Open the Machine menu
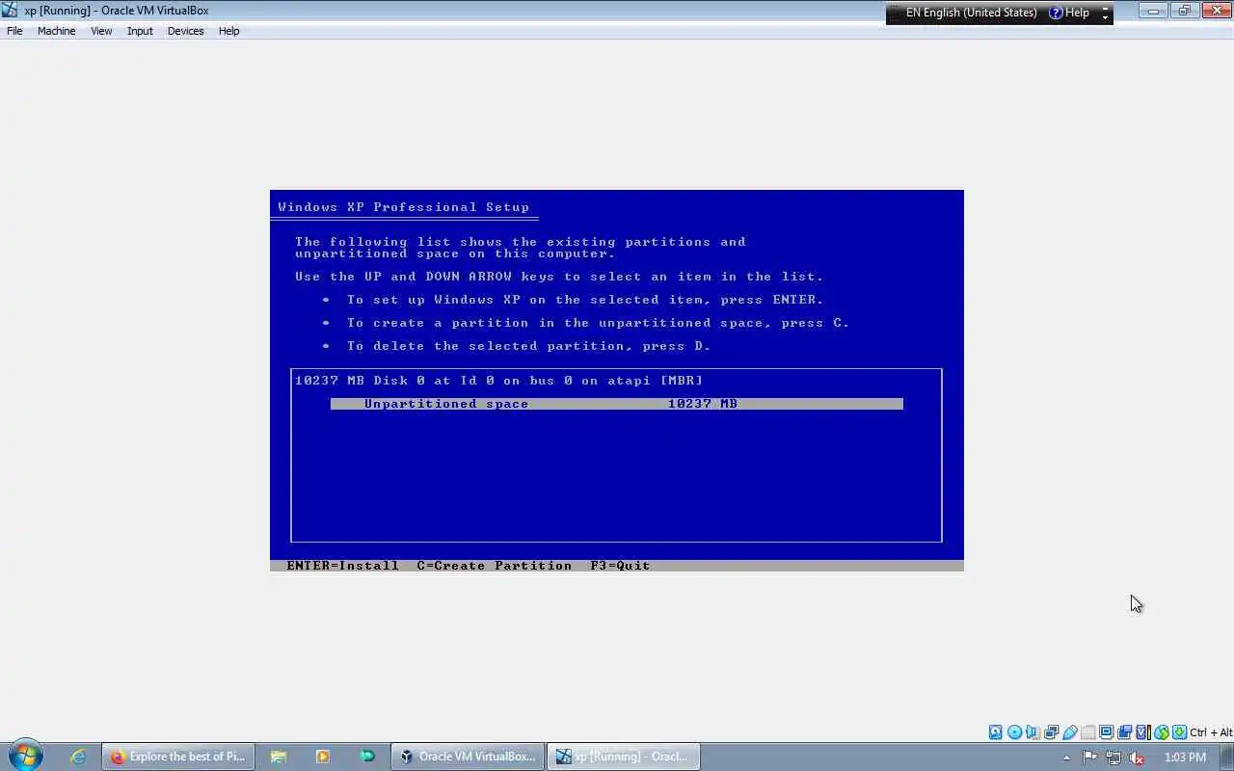 tap(56, 31)
